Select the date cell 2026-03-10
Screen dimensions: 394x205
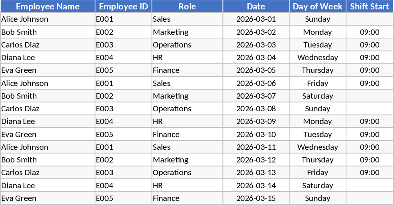coord(256,134)
